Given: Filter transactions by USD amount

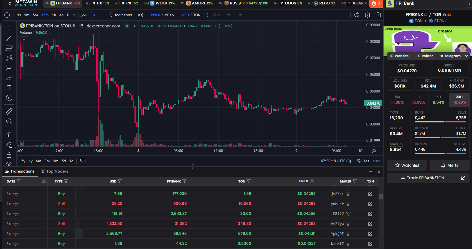Looking at the screenshot, I should (x=120, y=181).
